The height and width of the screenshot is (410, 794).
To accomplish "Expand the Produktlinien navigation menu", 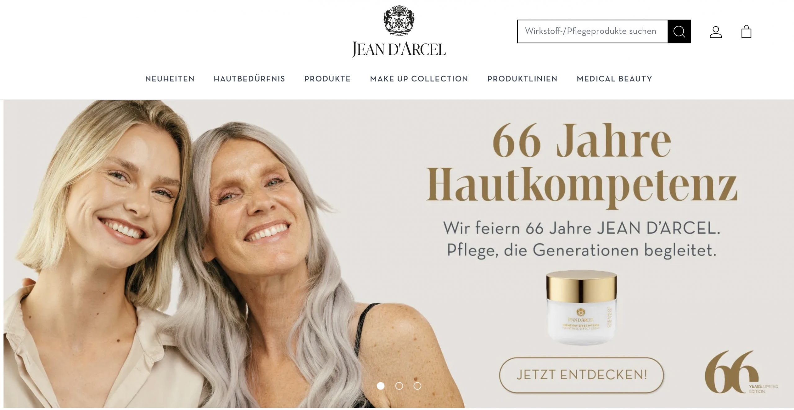I will (x=522, y=79).
